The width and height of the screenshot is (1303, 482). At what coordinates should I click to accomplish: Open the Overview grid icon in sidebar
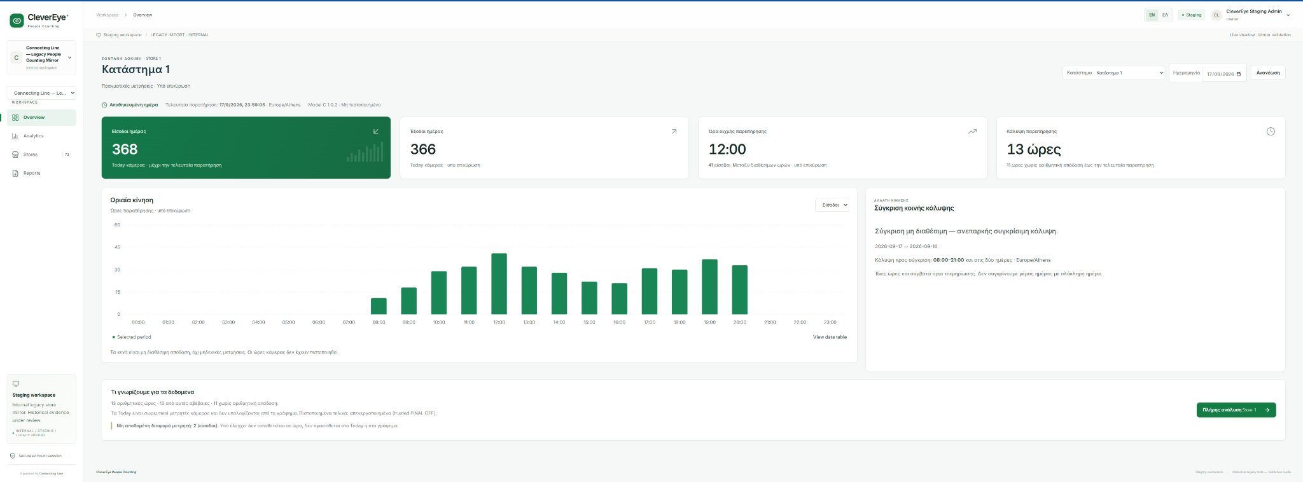click(x=15, y=118)
